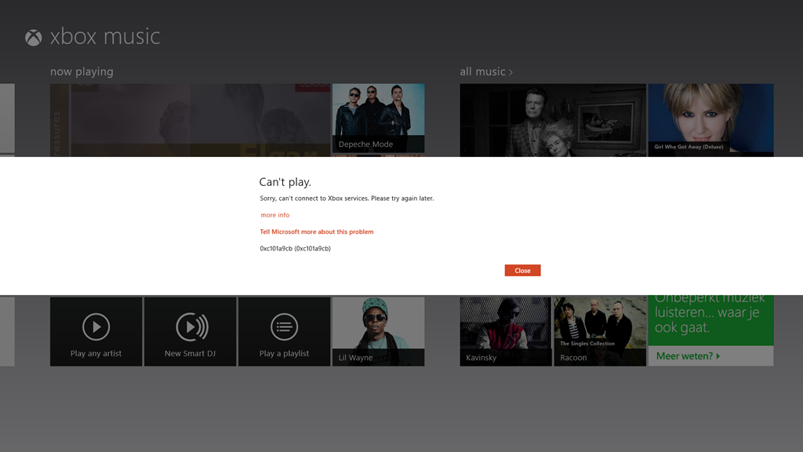Open the Kavinsky album tile
Image resolution: width=803 pixels, height=452 pixels.
pos(506,331)
